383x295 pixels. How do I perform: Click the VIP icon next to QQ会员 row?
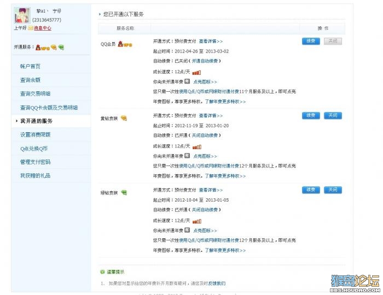pyautogui.click(x=125, y=44)
